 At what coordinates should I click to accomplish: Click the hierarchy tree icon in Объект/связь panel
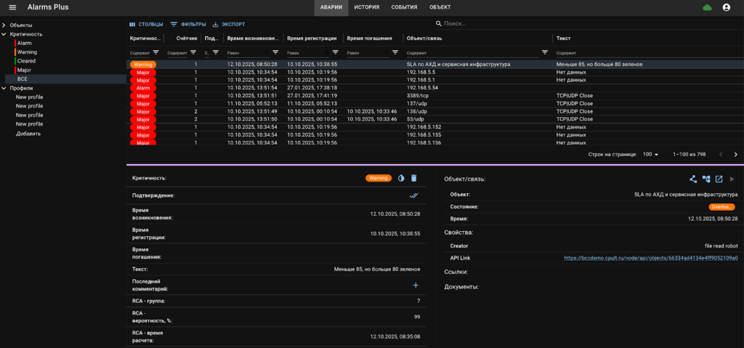706,179
